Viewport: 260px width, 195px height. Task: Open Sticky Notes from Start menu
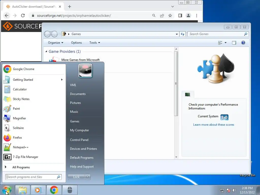click(x=34, y=99)
